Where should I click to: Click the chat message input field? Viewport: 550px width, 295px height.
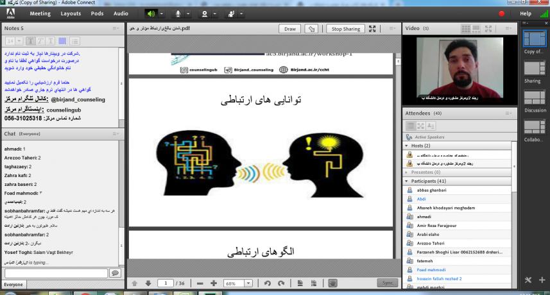[x=56, y=273]
